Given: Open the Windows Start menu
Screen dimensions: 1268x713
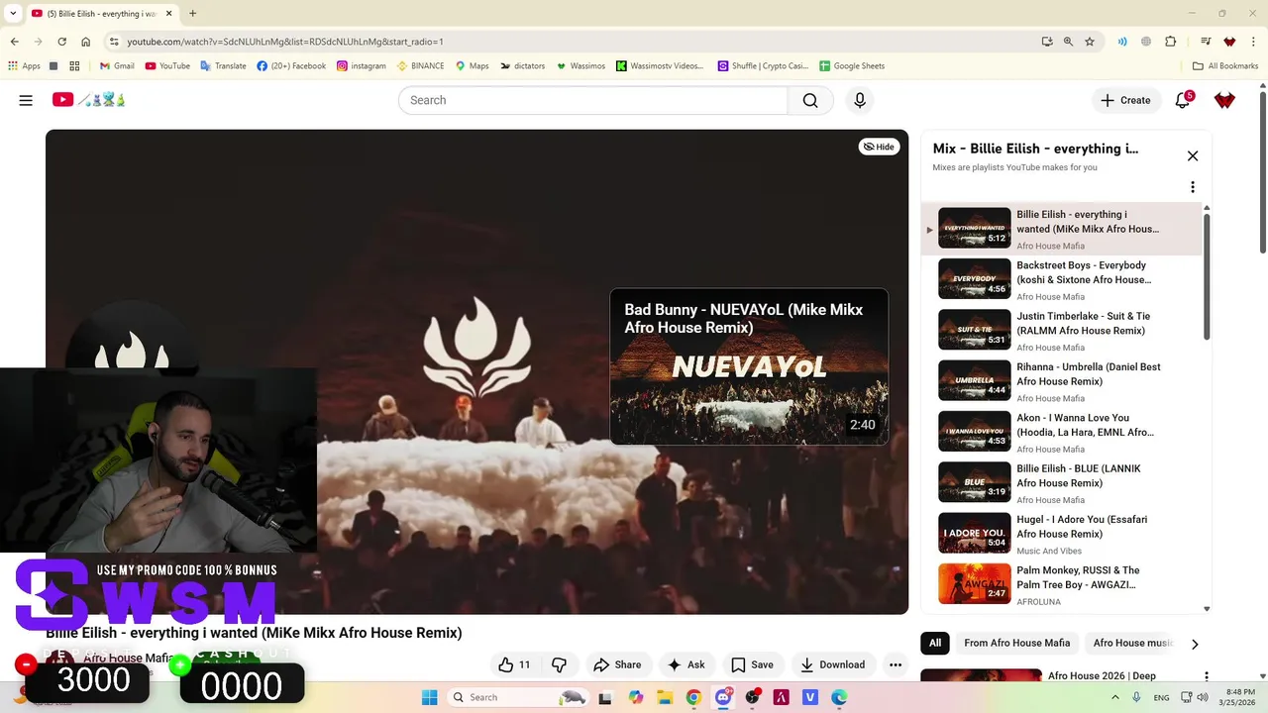Looking at the screenshot, I should [429, 697].
